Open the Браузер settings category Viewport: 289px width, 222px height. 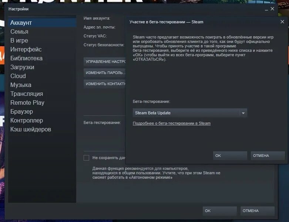pyautogui.click(x=42, y=111)
